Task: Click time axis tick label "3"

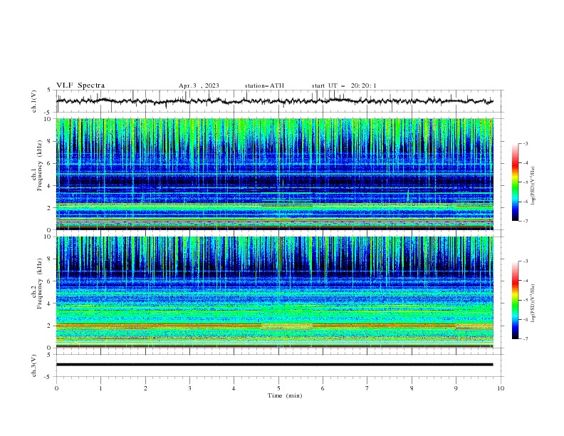Action: [189, 388]
